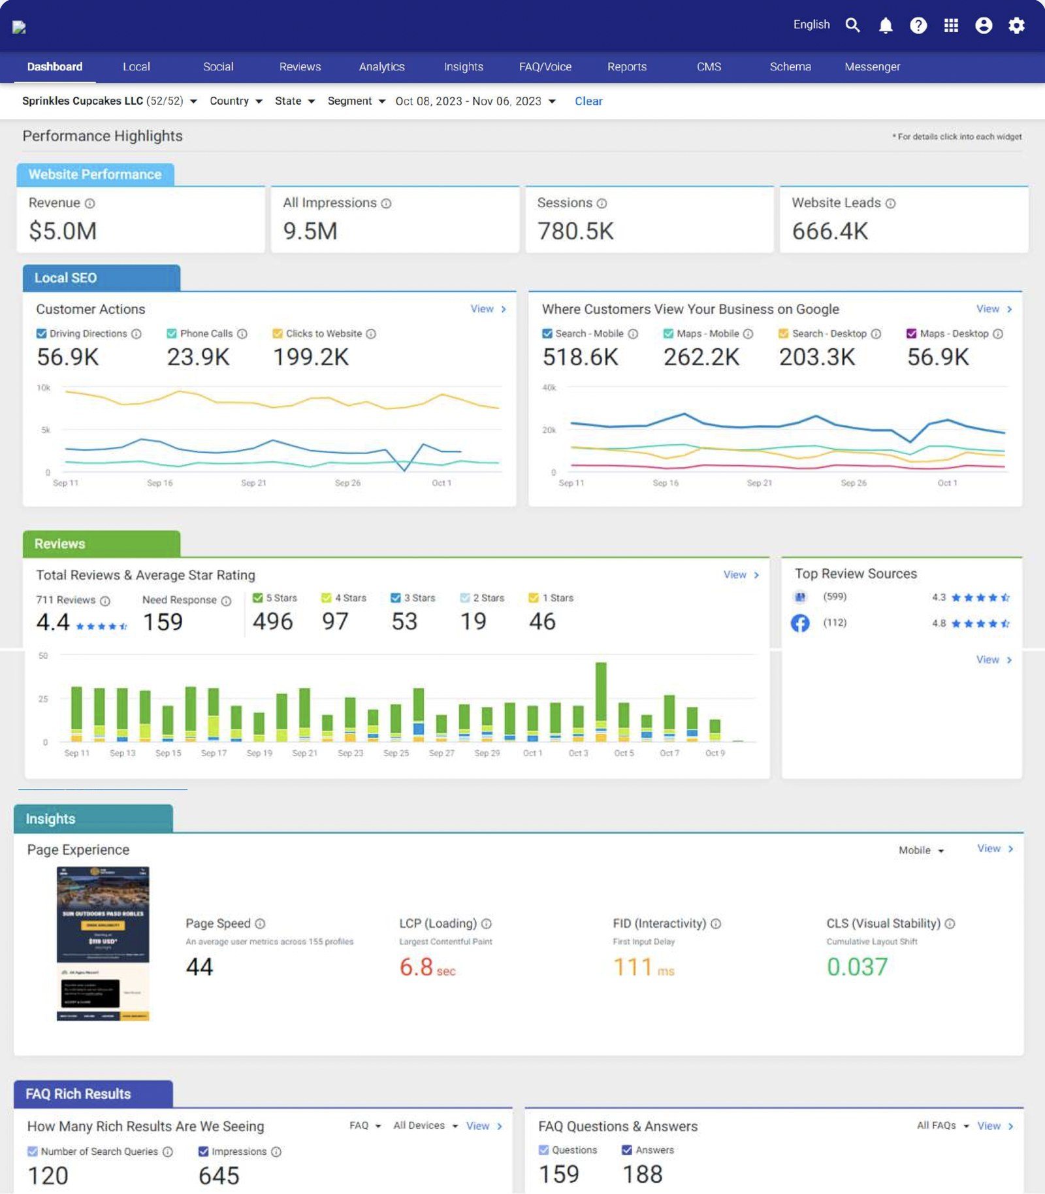This screenshot has width=1045, height=1194.
Task: Click the tallest review bar near Oct 3
Action: (601, 702)
